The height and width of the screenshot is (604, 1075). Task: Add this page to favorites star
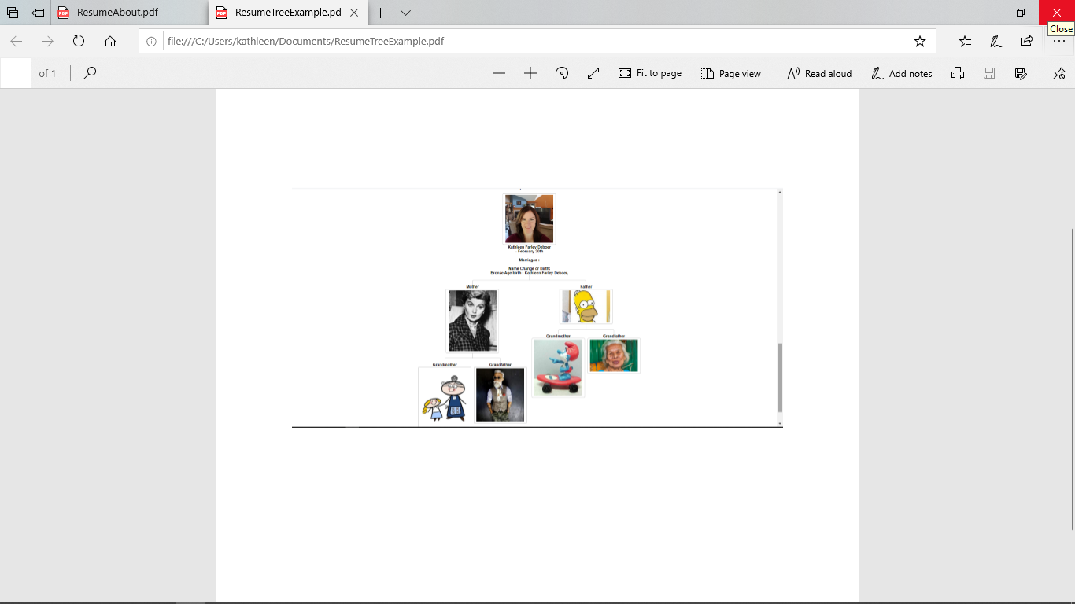click(x=919, y=41)
